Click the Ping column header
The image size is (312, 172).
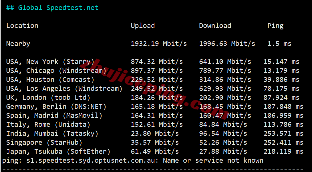click(x=275, y=26)
